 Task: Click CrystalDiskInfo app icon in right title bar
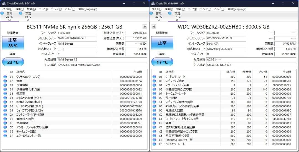click(153, 3)
